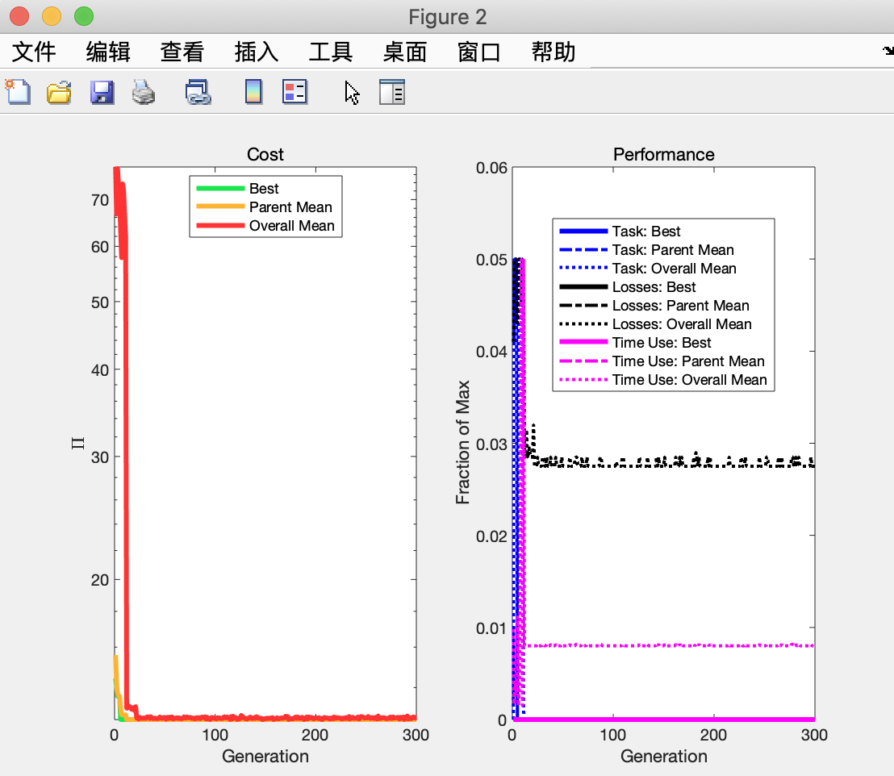
Task: Click 'Losses: Best' legend entry
Action: tap(654, 287)
